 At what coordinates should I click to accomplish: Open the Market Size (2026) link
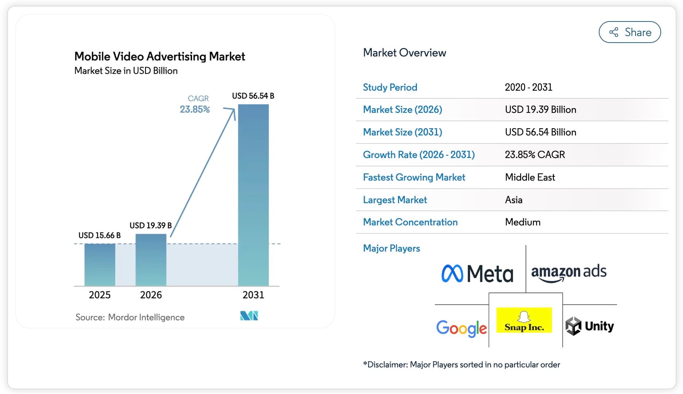point(402,109)
